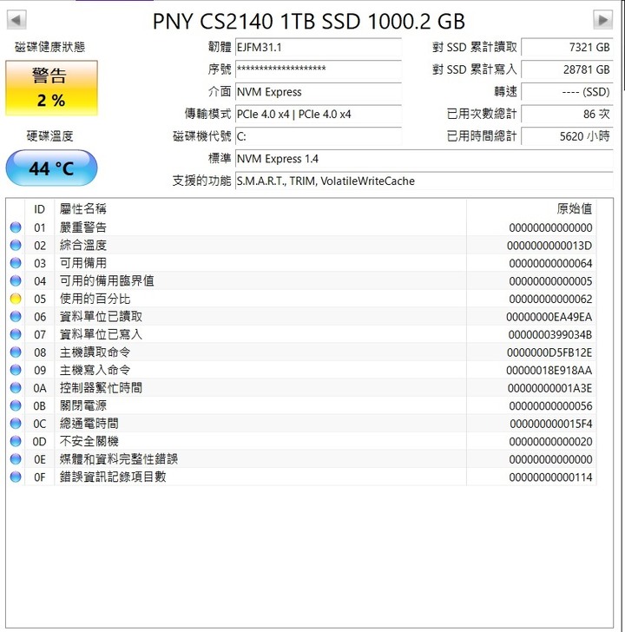Image resolution: width=625 pixels, height=632 pixels.
Task: Click raw value 0000000399034B
Action: pos(550,334)
